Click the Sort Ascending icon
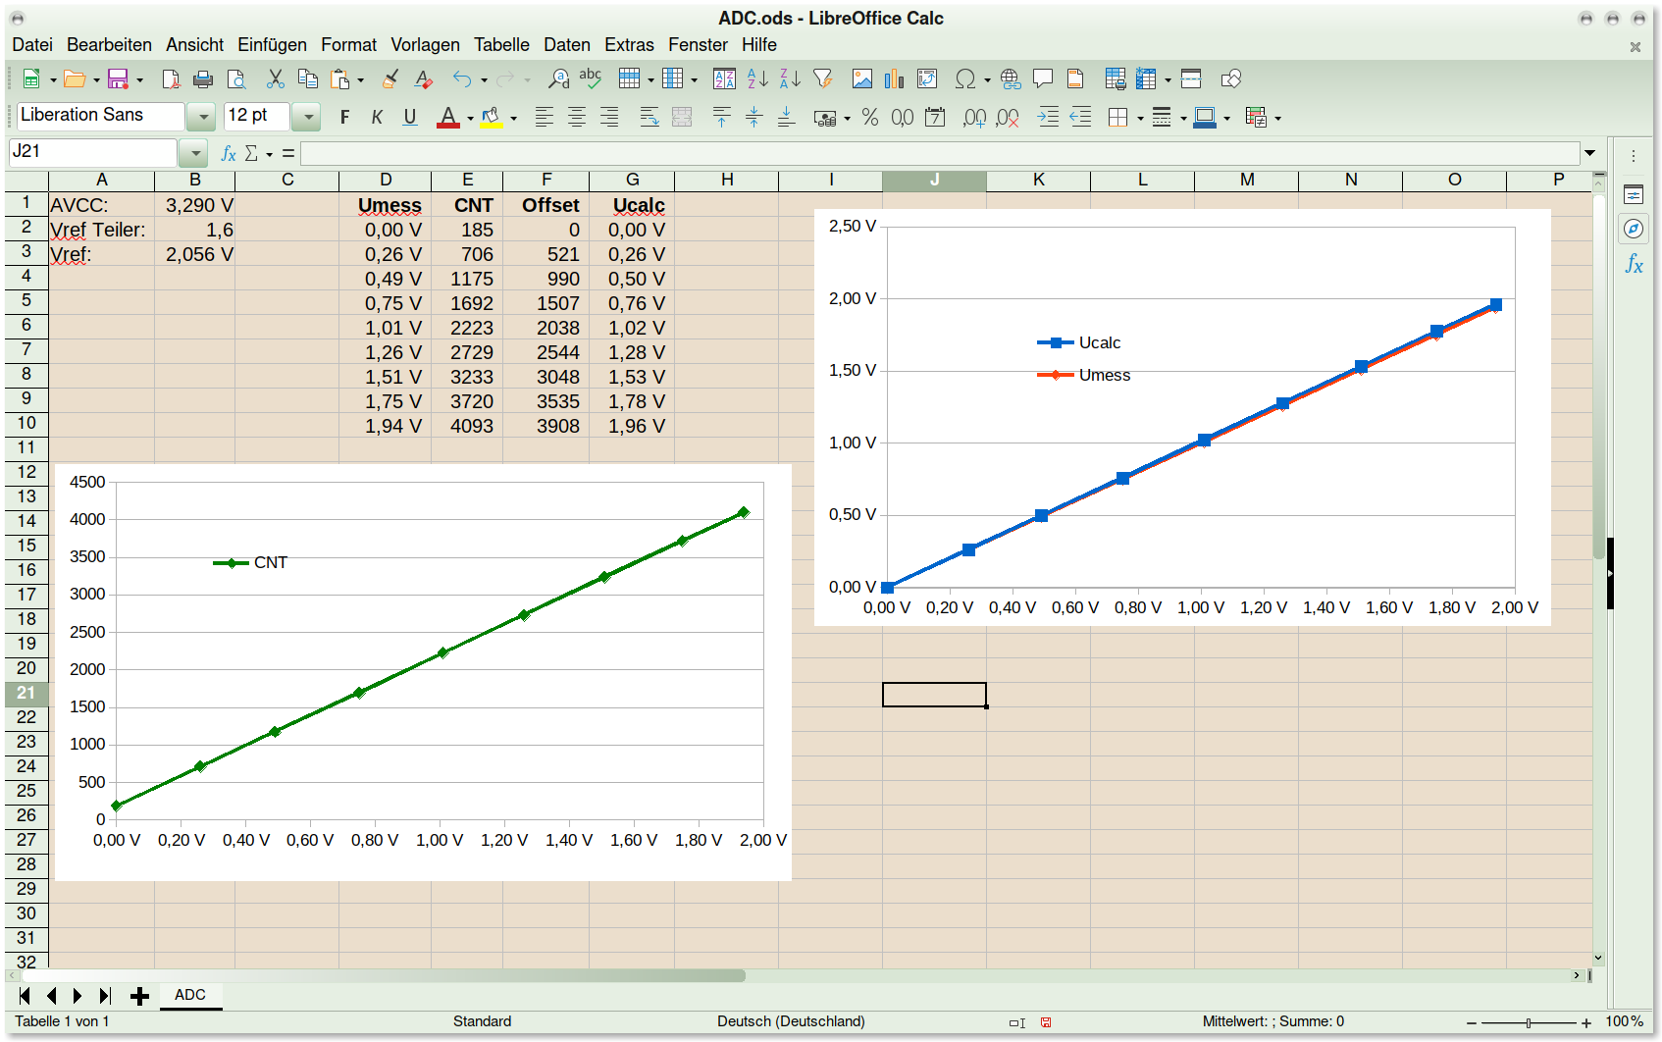 coord(757,79)
